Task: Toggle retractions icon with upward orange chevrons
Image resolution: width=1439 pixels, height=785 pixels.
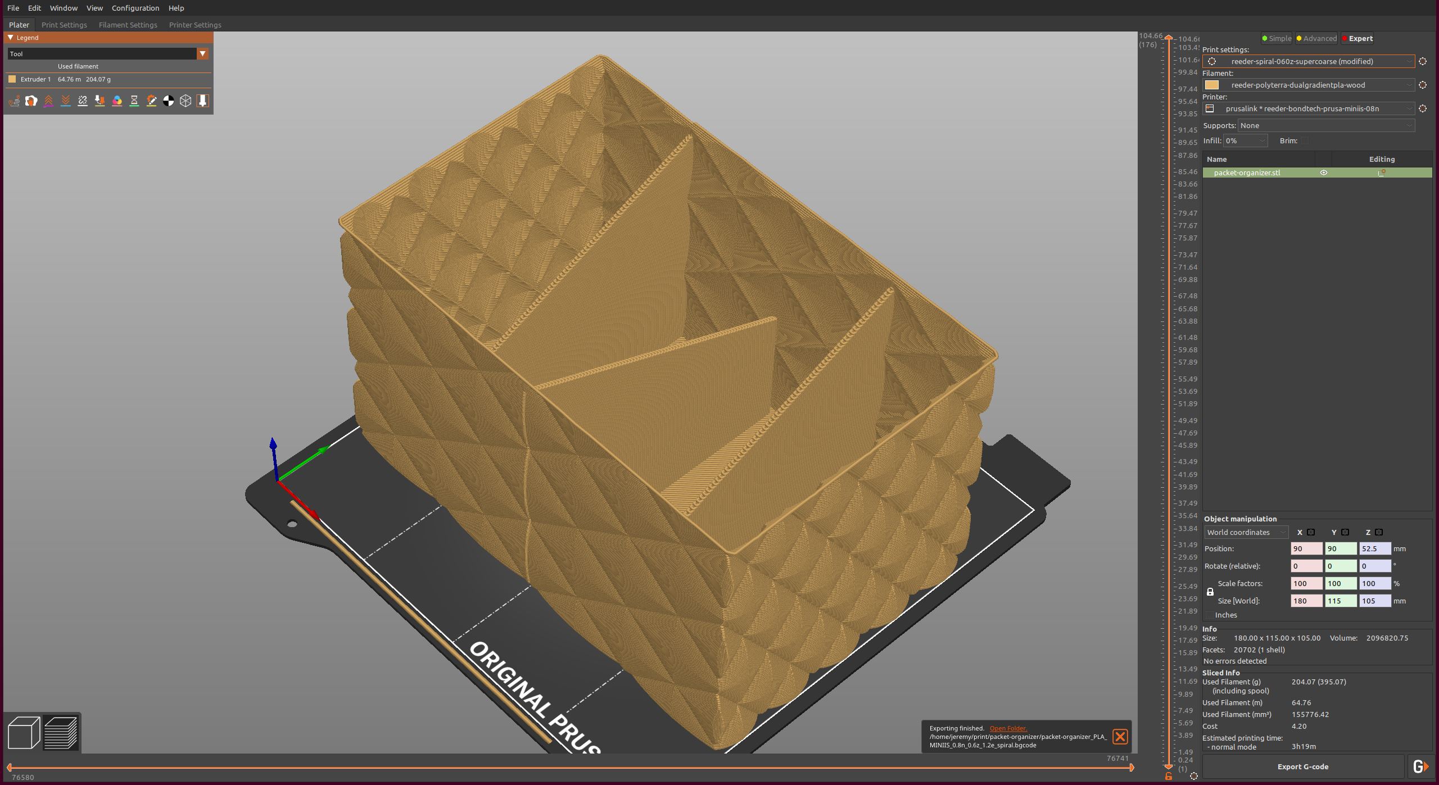Action: click(x=49, y=101)
